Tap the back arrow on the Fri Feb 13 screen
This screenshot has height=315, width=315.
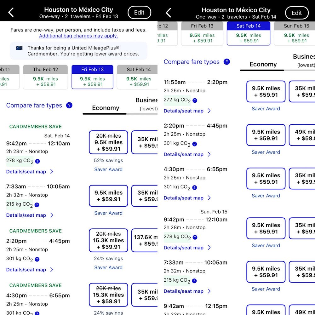tap(11, 13)
